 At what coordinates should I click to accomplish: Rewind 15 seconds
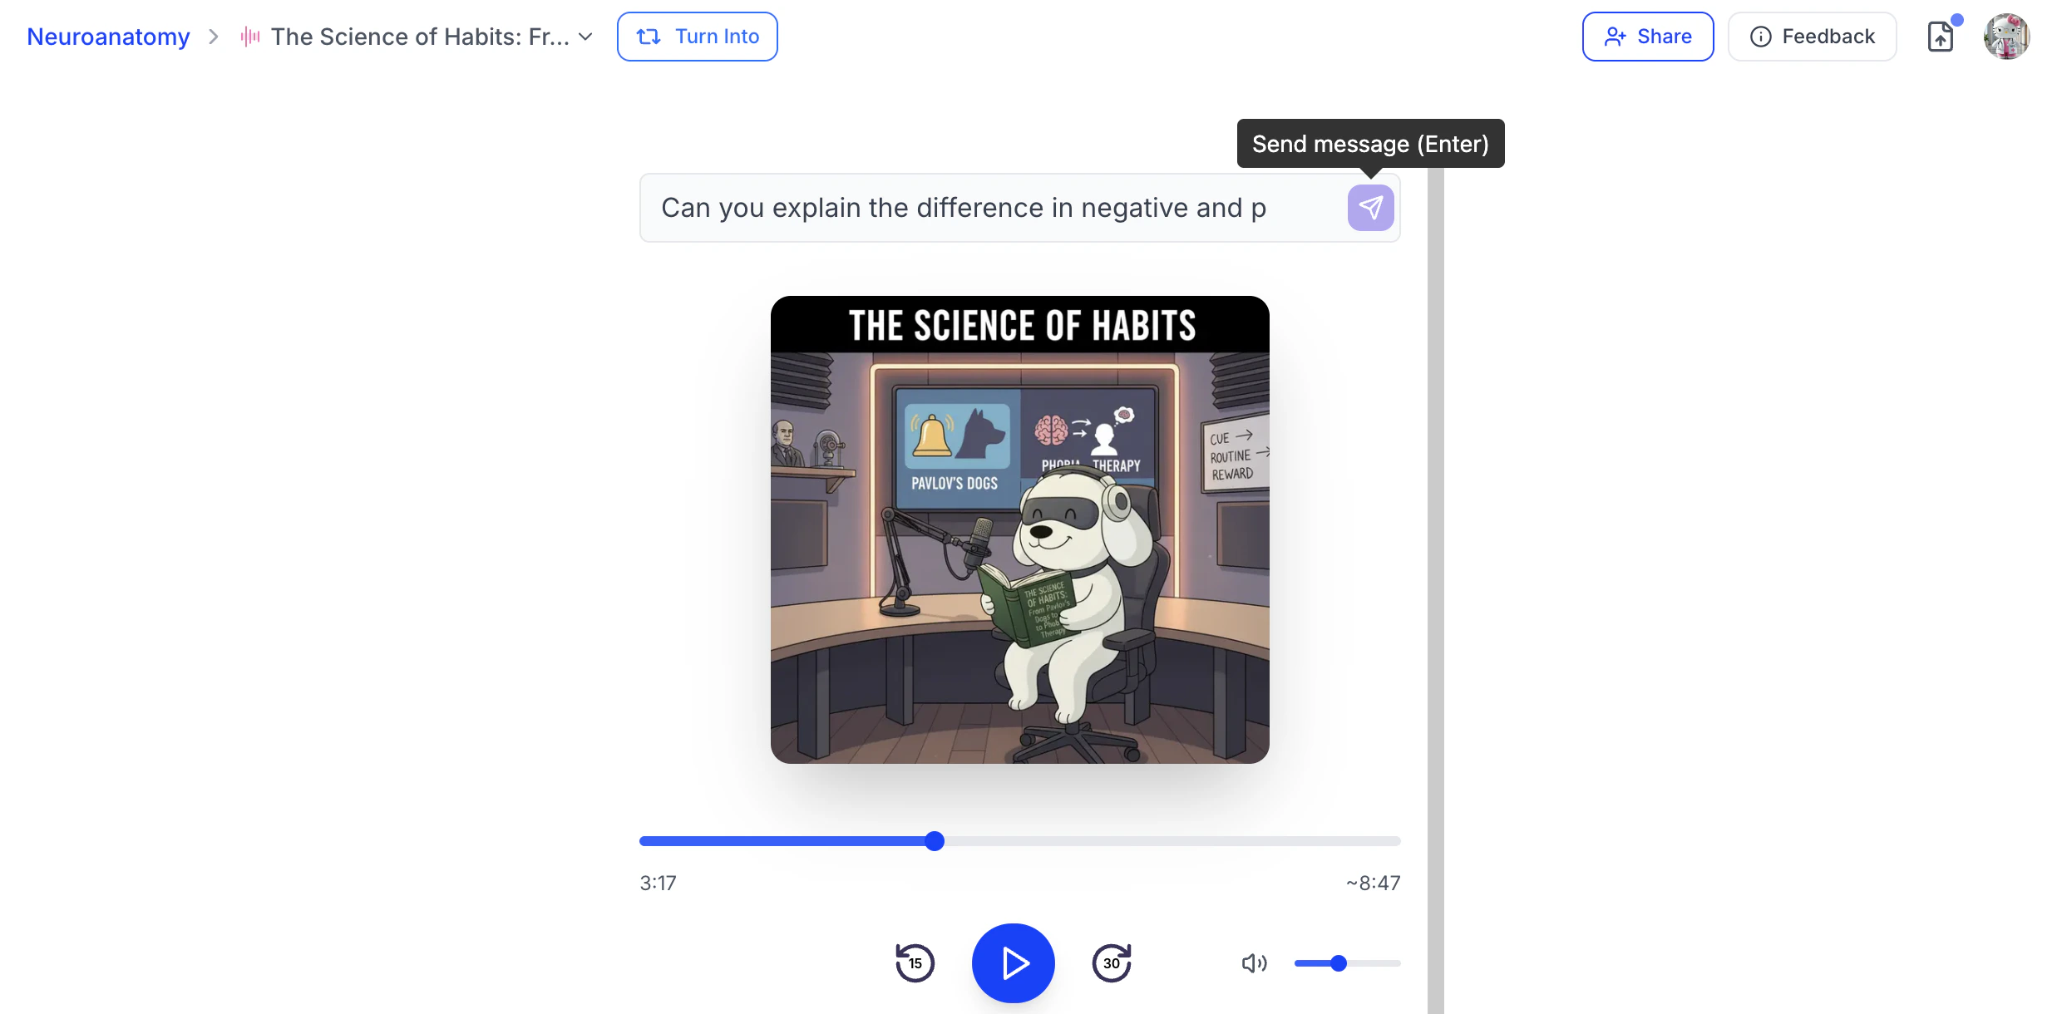pos(915,963)
